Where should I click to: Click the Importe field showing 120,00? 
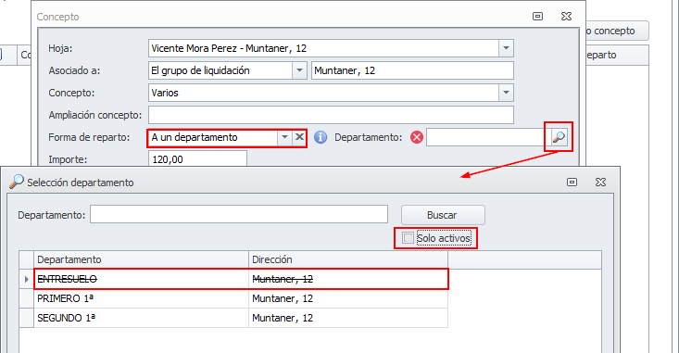click(197, 159)
